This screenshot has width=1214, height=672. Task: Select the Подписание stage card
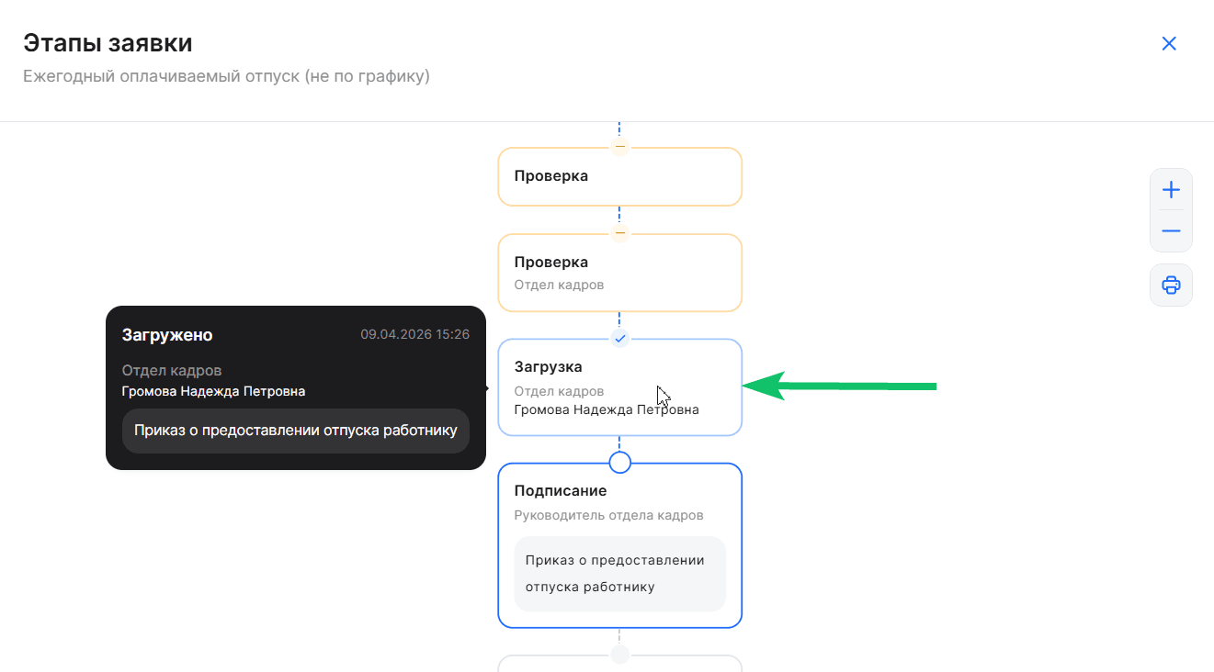[x=619, y=545]
